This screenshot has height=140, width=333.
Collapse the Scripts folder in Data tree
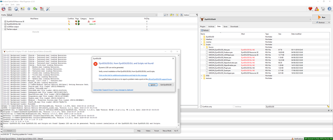(201, 45)
